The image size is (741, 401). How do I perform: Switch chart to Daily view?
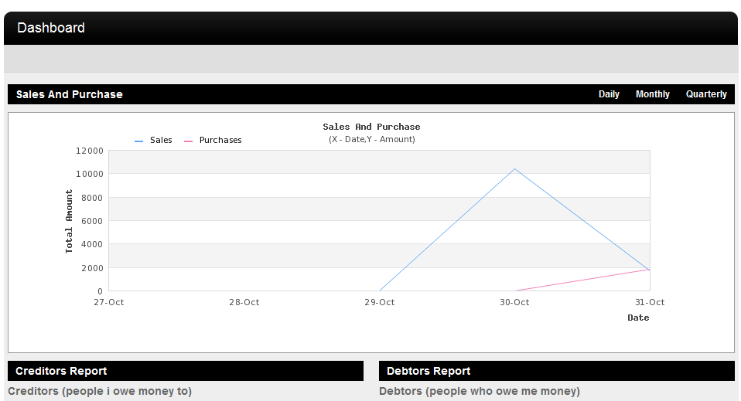[609, 94]
